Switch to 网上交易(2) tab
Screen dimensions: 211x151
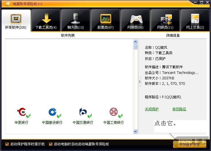point(195,21)
